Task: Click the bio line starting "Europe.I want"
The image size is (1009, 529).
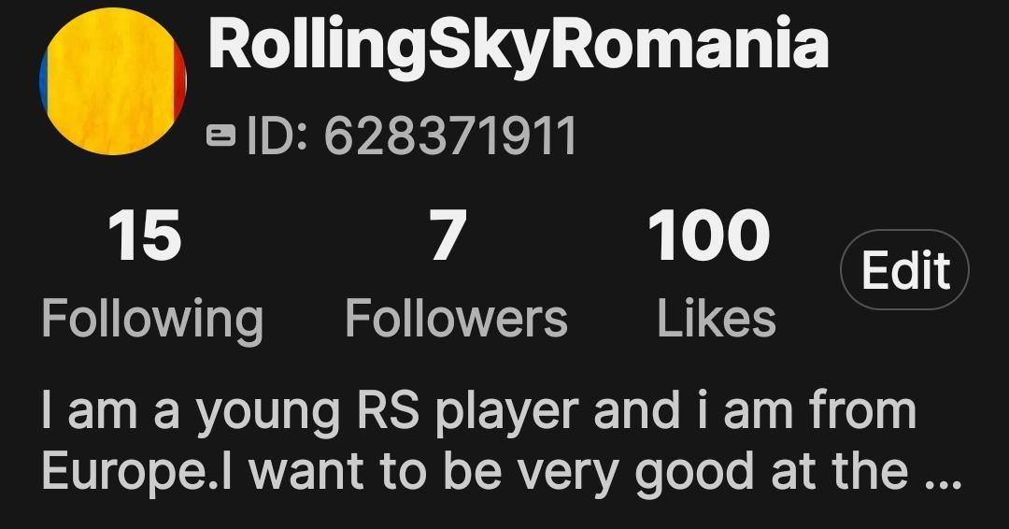Action: pyautogui.click(x=502, y=473)
